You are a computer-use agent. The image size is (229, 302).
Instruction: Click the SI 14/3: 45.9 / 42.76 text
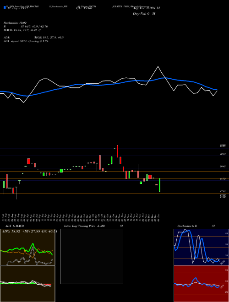34,27
